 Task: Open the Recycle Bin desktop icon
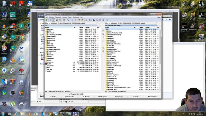[4, 4]
